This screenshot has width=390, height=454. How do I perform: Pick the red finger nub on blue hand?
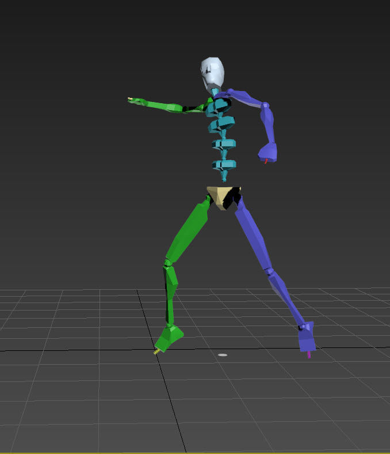(x=266, y=161)
